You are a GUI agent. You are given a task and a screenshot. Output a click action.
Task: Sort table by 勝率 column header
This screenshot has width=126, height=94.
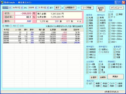pyautogui.click(x=31, y=30)
